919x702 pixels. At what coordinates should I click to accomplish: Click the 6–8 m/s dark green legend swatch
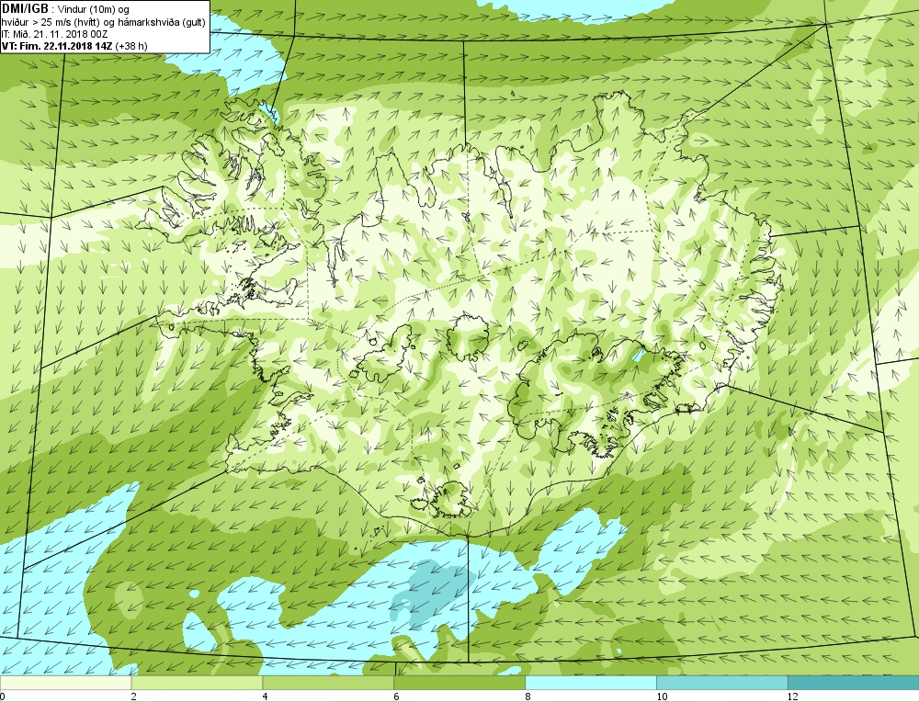[x=459, y=683]
